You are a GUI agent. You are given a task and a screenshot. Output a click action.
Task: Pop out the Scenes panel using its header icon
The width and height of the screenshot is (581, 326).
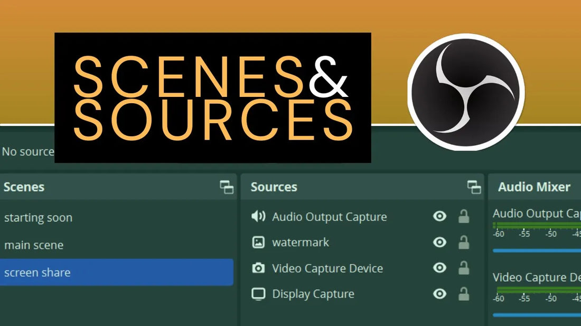click(228, 186)
